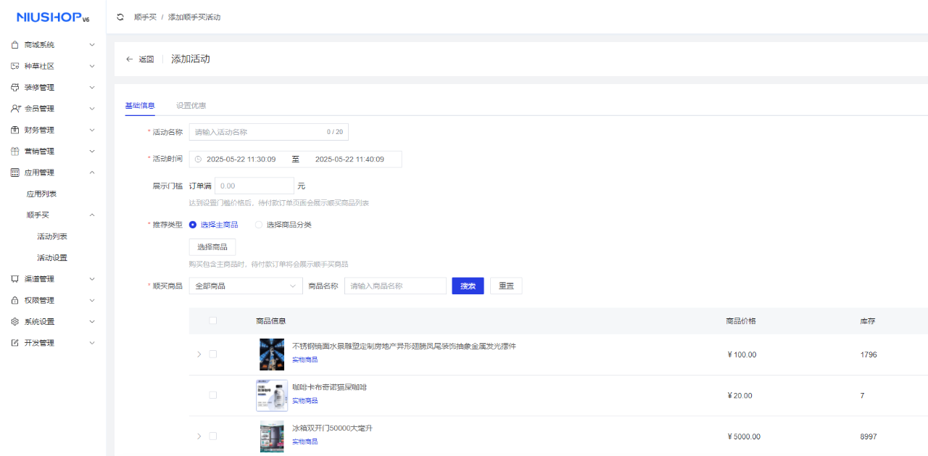Click the 商城系统 sidebar icon
The image size is (928, 456).
pyautogui.click(x=15, y=45)
